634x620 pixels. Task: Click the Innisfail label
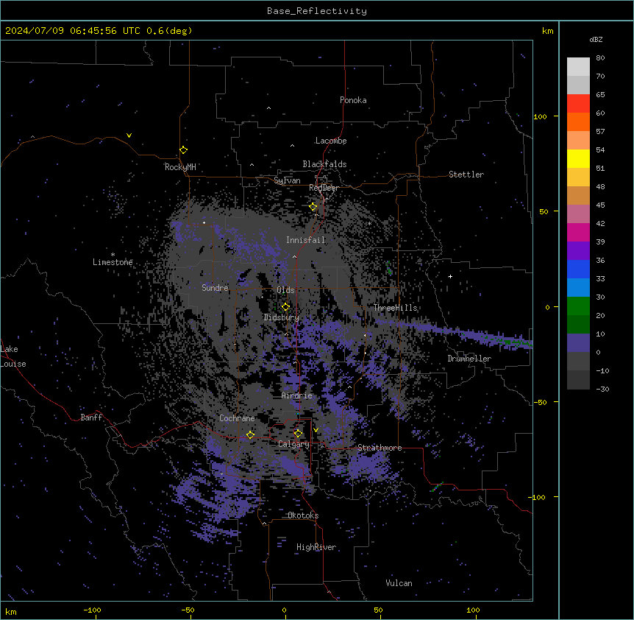pyautogui.click(x=305, y=240)
